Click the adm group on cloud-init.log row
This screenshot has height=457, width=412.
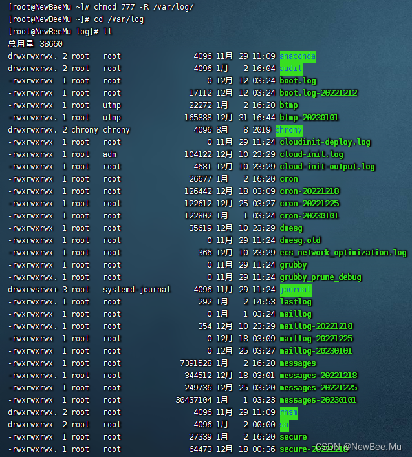coord(110,154)
